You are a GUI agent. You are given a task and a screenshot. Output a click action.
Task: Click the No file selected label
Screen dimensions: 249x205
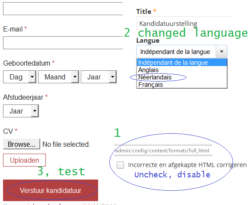click(66, 144)
